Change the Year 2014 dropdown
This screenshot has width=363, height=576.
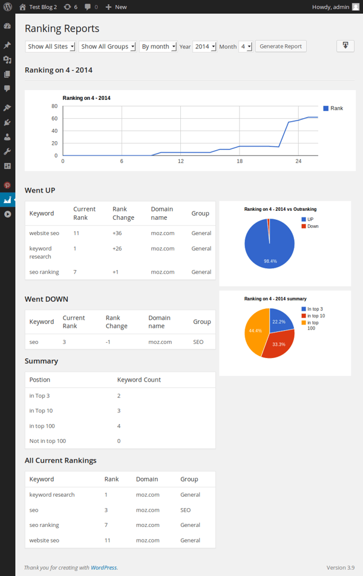[204, 47]
